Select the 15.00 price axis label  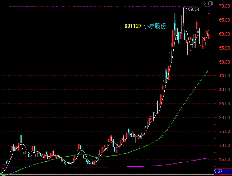224,159
